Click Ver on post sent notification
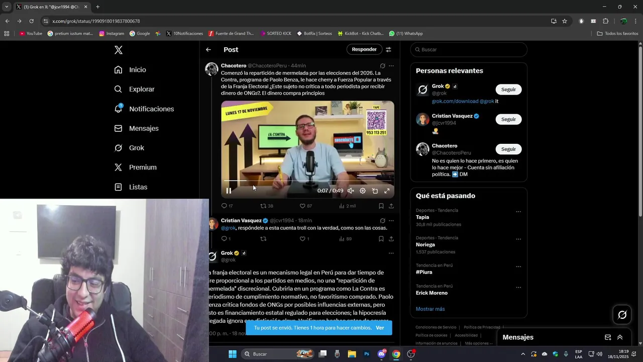Image resolution: width=643 pixels, height=362 pixels. 380,328
